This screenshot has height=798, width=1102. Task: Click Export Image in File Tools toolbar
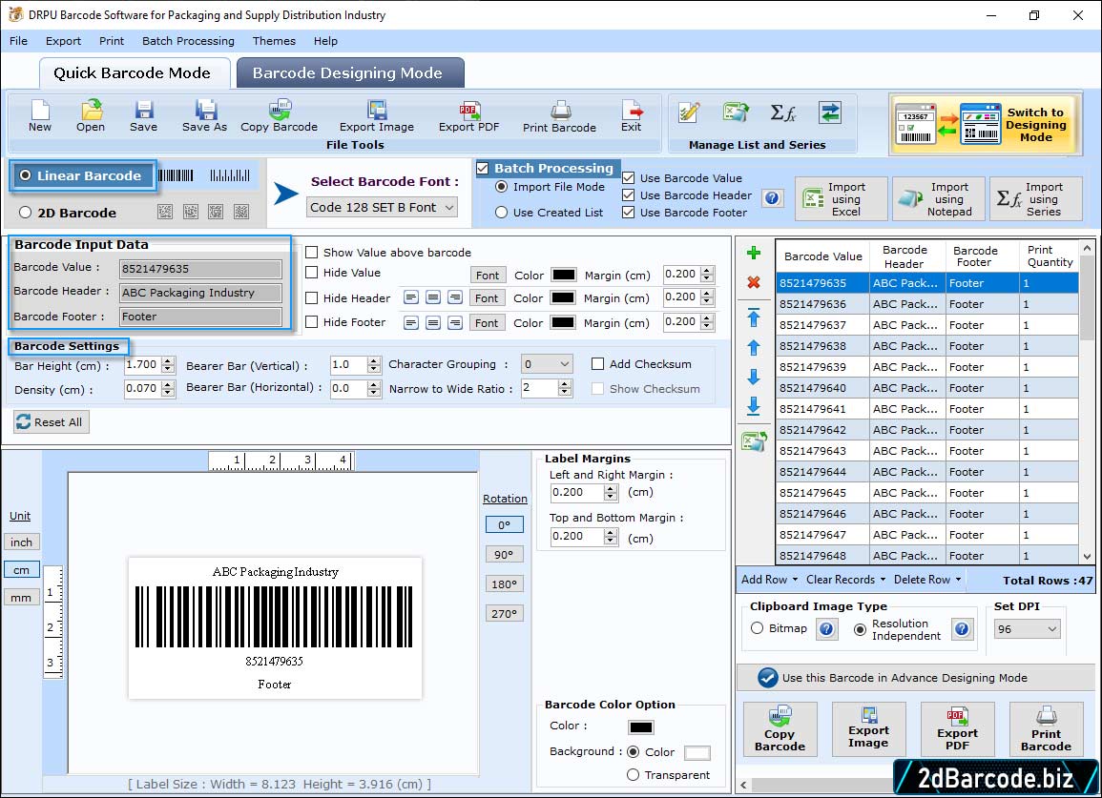pos(377,115)
